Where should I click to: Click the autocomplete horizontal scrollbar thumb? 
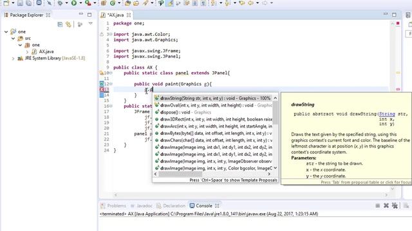[180, 174]
